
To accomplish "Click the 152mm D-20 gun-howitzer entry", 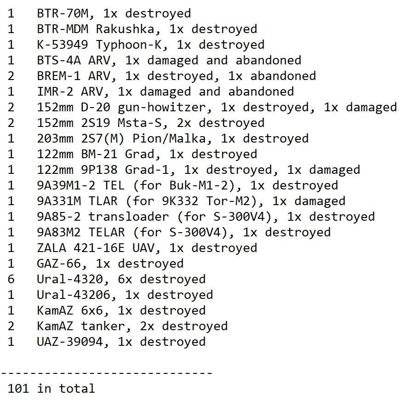I will 217,107.
